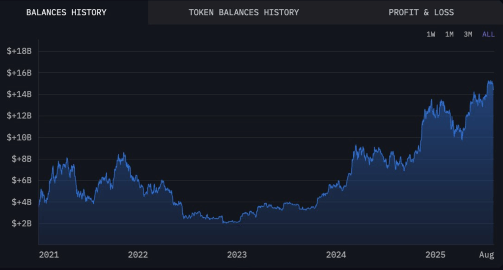503x270 pixels.
Task: Select the 3M time range
Action: click(468, 34)
